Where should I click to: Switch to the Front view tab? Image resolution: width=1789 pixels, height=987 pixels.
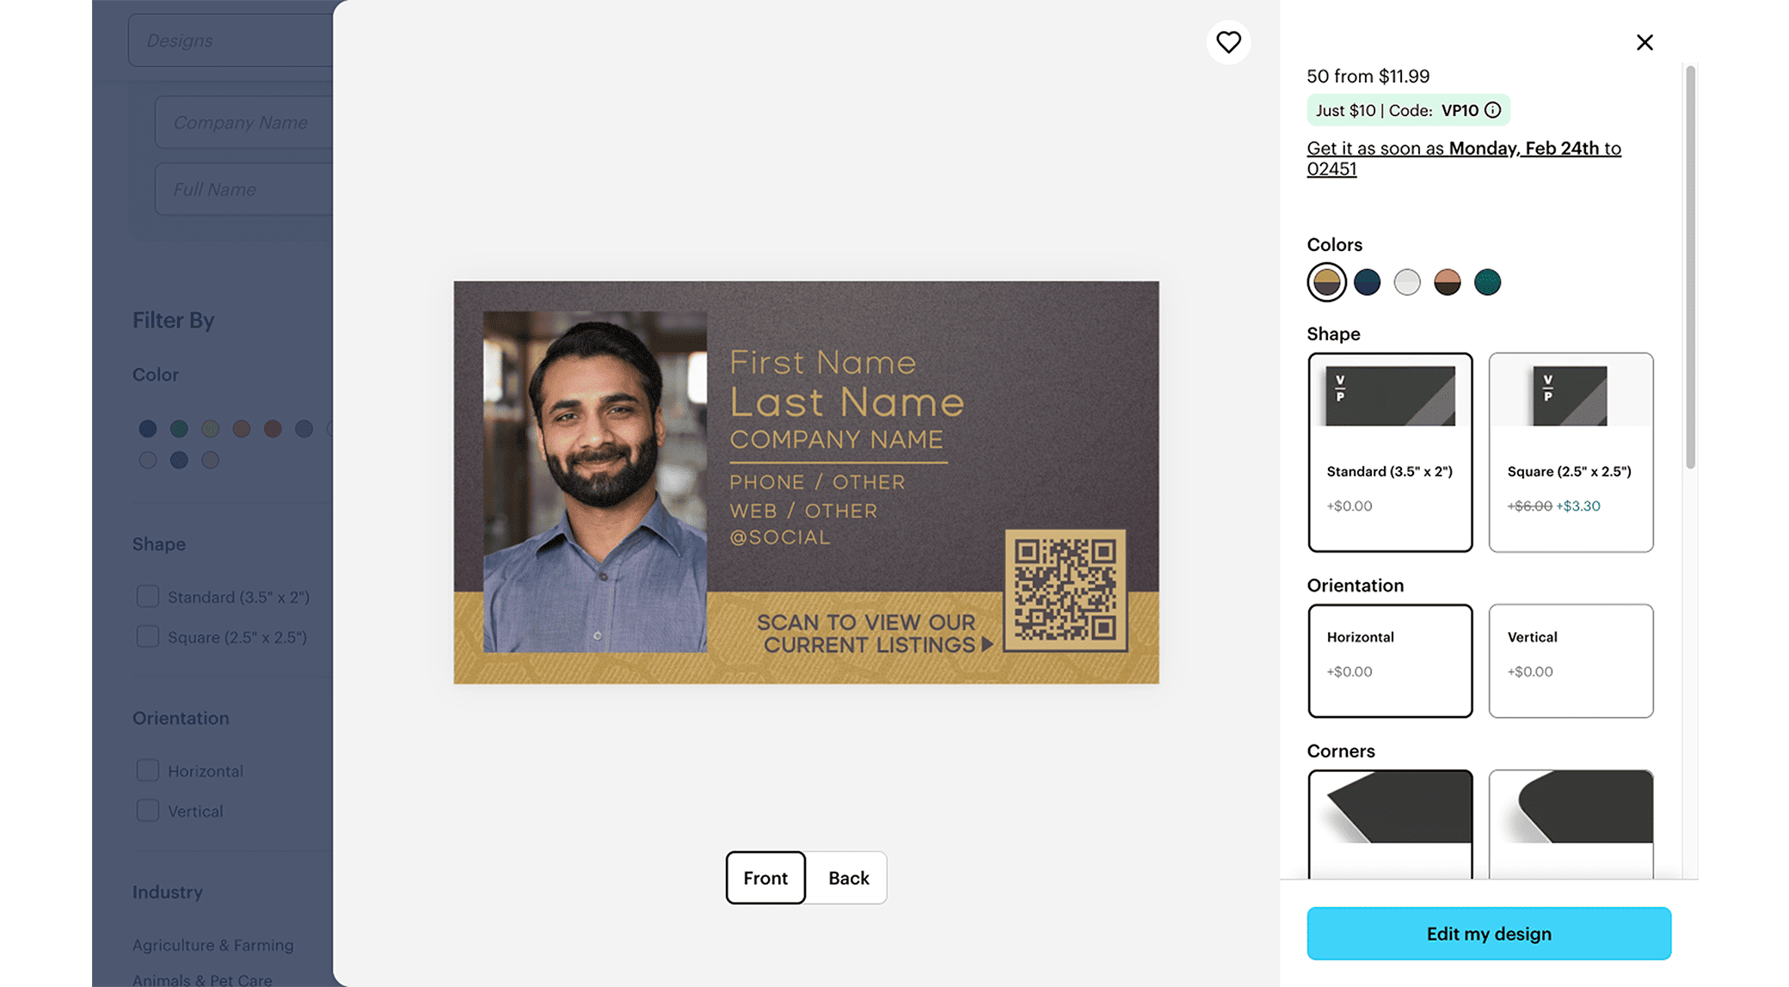(765, 878)
